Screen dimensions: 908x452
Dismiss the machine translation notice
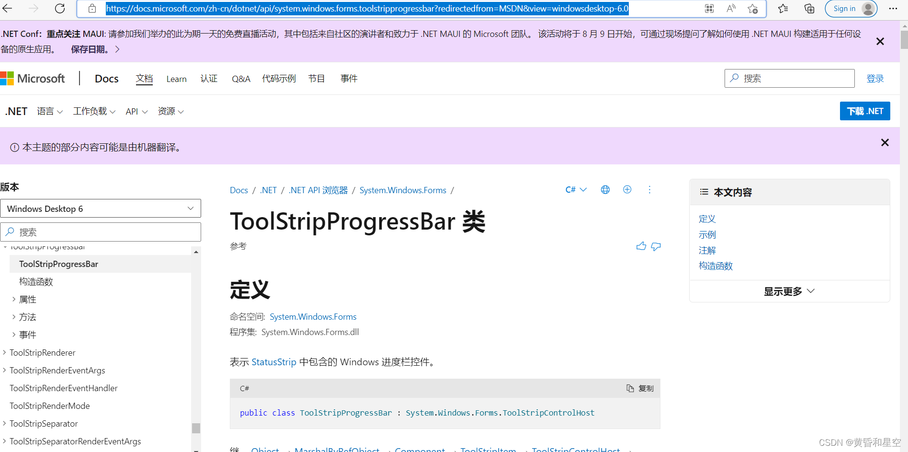pos(885,142)
